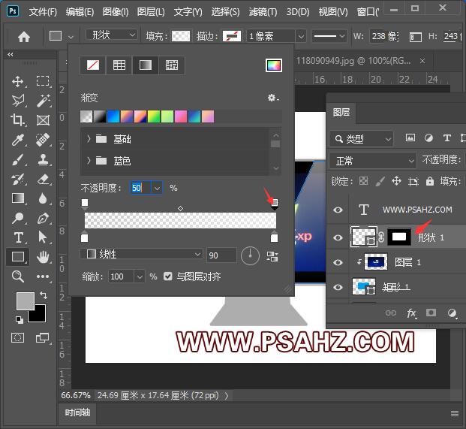Hide the 矩形 1 layer

click(x=338, y=288)
